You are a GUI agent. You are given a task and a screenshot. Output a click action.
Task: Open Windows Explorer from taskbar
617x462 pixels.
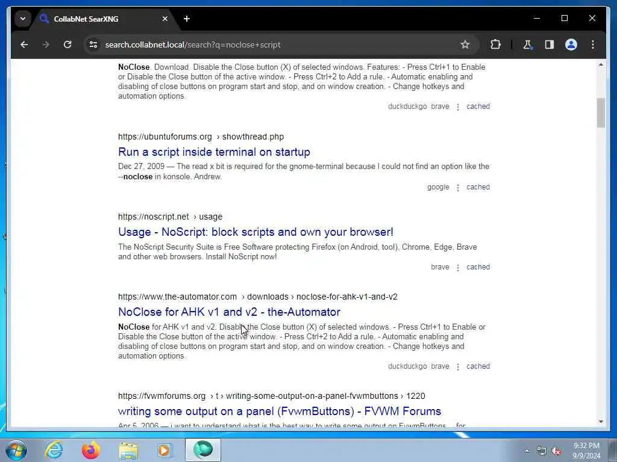128,450
